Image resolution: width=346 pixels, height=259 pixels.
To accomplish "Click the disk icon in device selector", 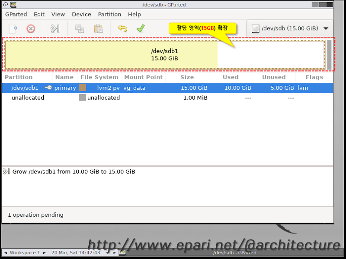I will [255, 28].
